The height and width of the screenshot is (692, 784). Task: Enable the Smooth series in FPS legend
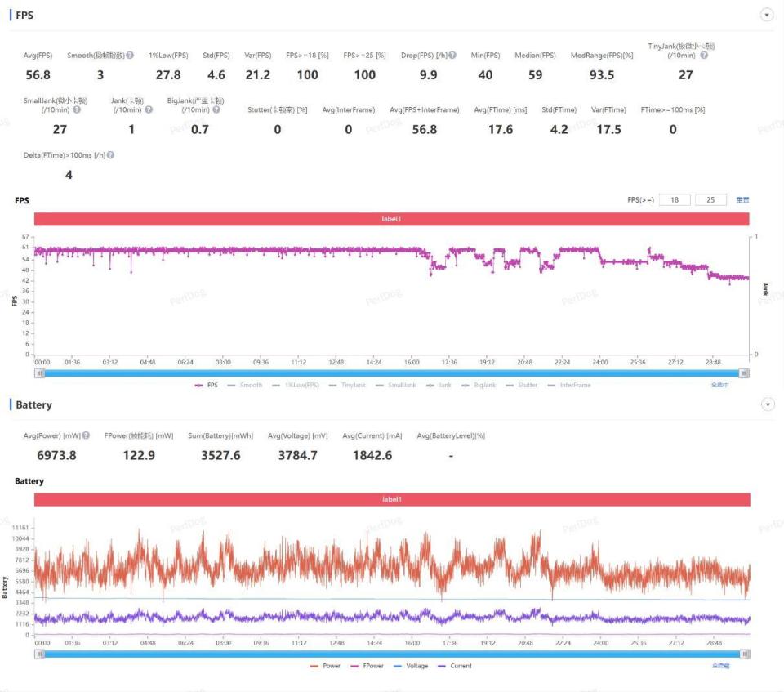245,385
